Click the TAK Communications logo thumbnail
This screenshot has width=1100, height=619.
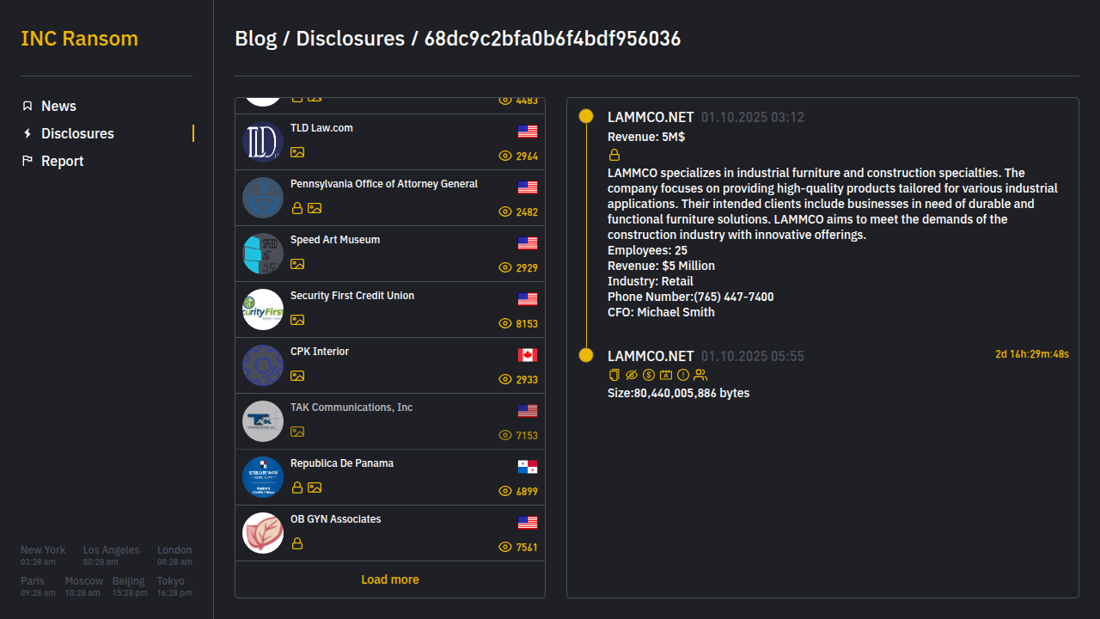pyautogui.click(x=263, y=421)
